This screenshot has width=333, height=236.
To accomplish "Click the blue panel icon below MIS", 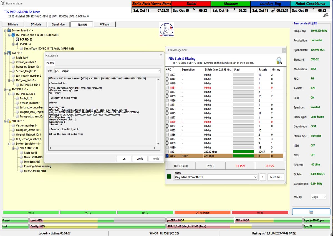I will tap(311, 212).
